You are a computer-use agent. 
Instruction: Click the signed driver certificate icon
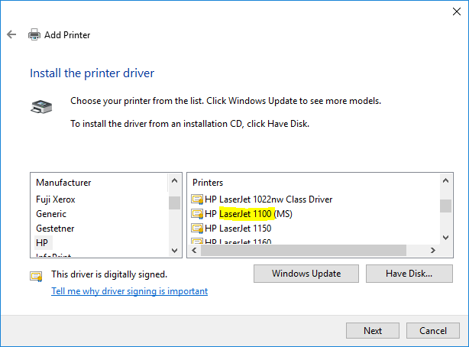click(x=36, y=276)
